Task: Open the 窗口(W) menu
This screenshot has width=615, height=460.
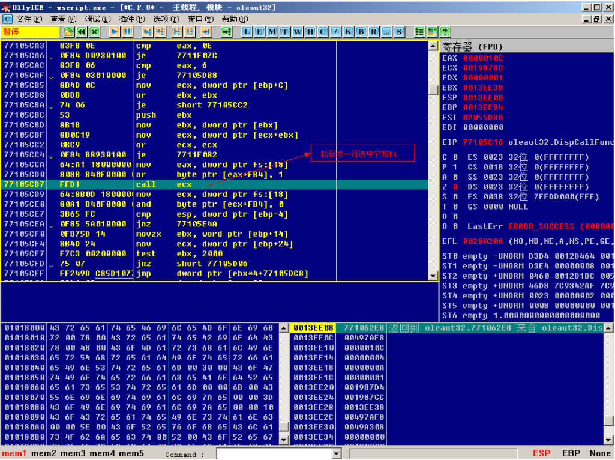Action: tap(200, 19)
